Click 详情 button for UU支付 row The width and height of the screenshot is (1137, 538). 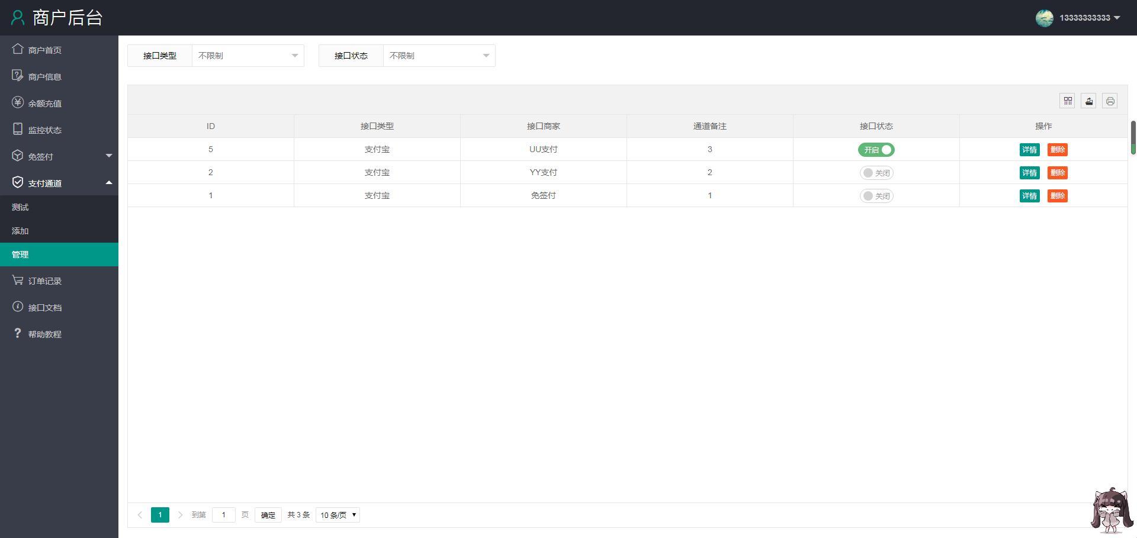point(1029,150)
